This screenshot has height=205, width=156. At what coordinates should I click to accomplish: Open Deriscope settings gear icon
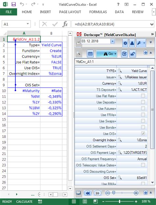click(125, 43)
